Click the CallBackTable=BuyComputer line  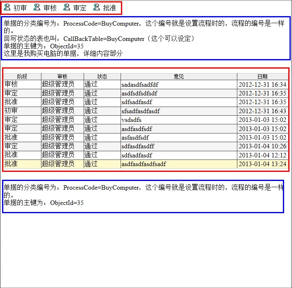[99, 39]
